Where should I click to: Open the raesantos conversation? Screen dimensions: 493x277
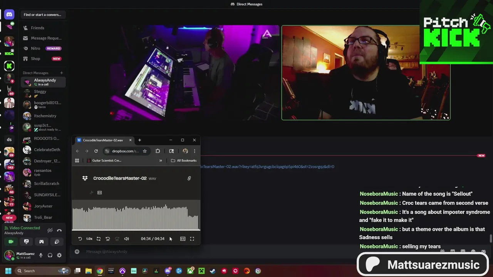[43, 172]
